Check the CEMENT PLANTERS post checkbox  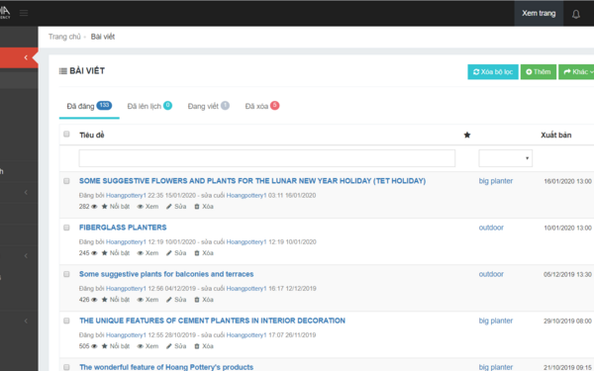[66, 321]
